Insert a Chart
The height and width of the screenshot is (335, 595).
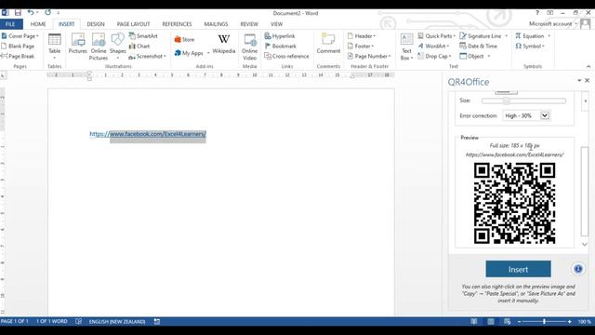139,46
